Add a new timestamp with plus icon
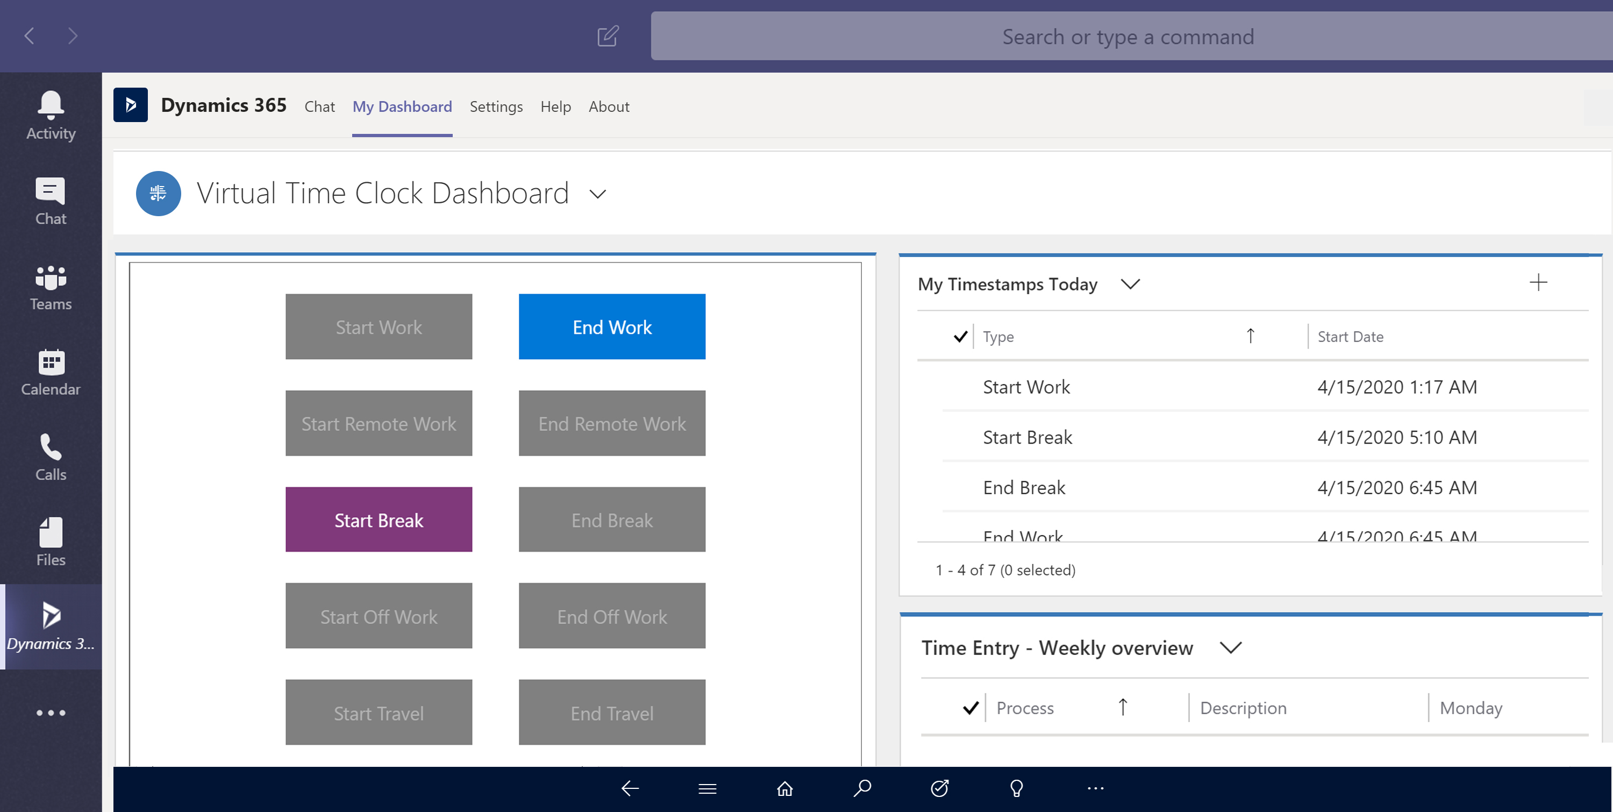Image resolution: width=1613 pixels, height=812 pixels. 1538,282
